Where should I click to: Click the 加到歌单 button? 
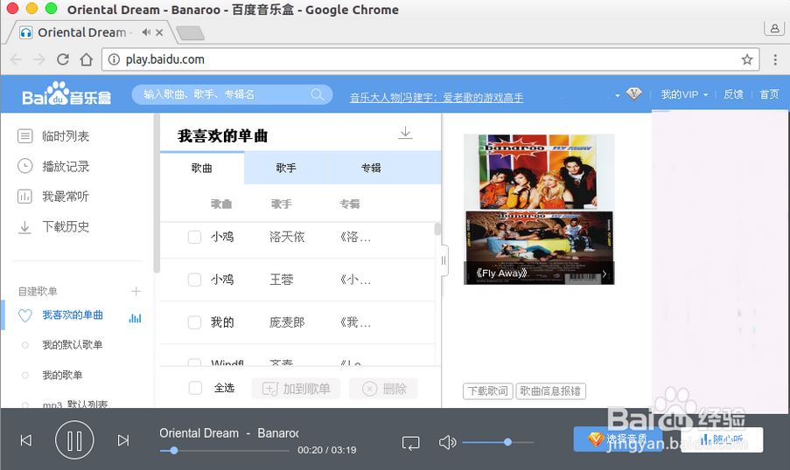pos(297,389)
